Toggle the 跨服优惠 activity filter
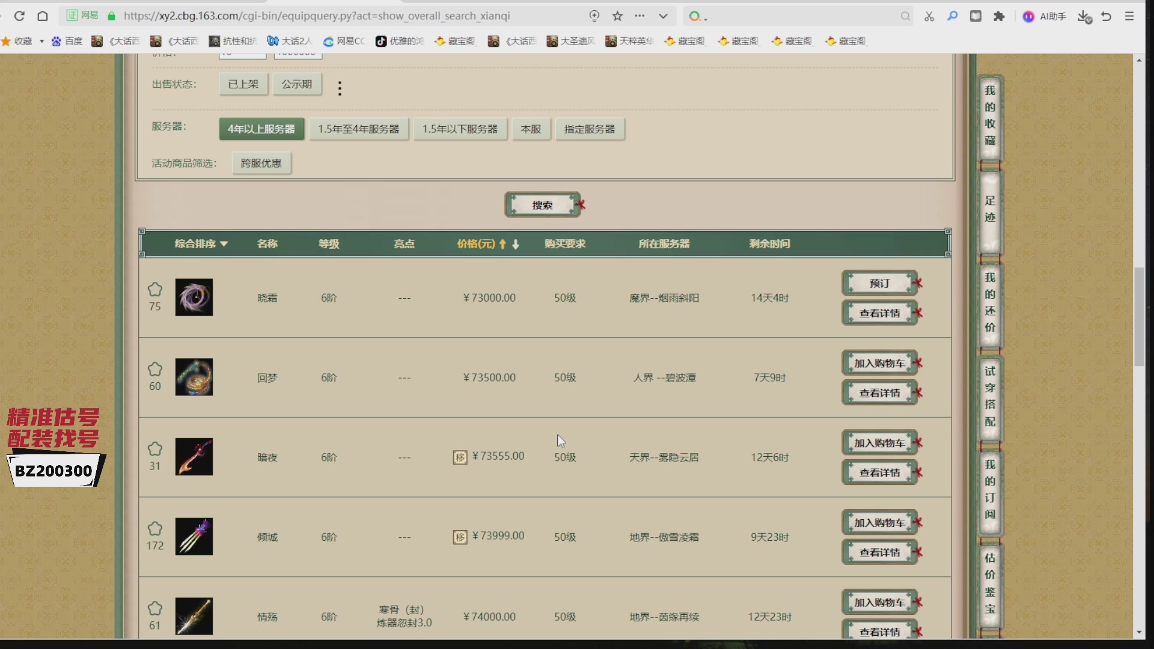This screenshot has height=649, width=1154. [x=261, y=163]
